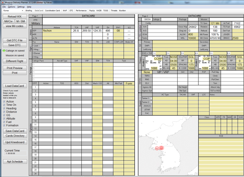Viewport: 244px width, 177px height.
Task: Click the CCIP mode in Profile 2
Action: click(207, 59)
